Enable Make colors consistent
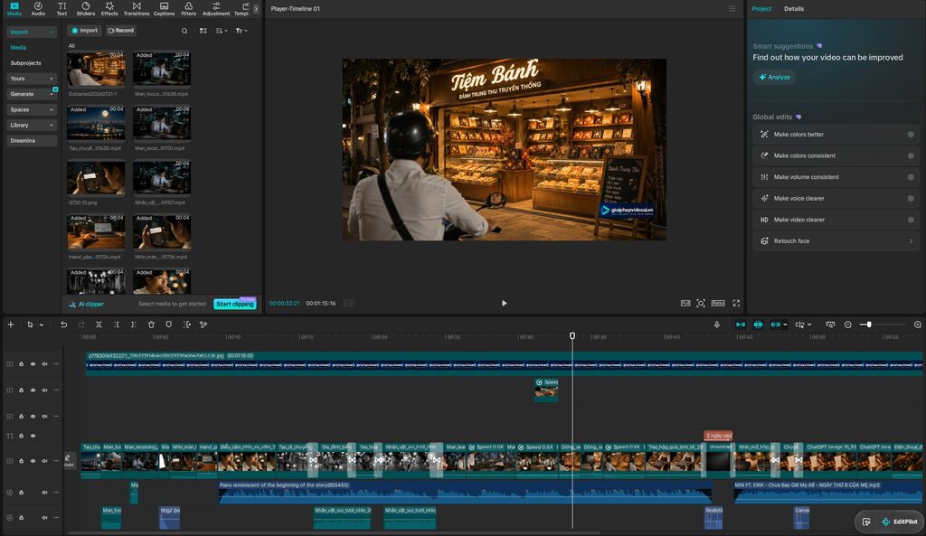 tap(911, 155)
